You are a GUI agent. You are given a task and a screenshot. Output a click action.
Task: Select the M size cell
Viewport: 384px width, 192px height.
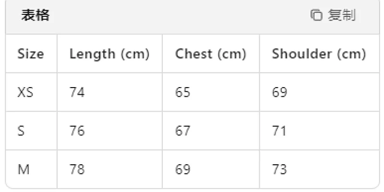[x=24, y=169]
